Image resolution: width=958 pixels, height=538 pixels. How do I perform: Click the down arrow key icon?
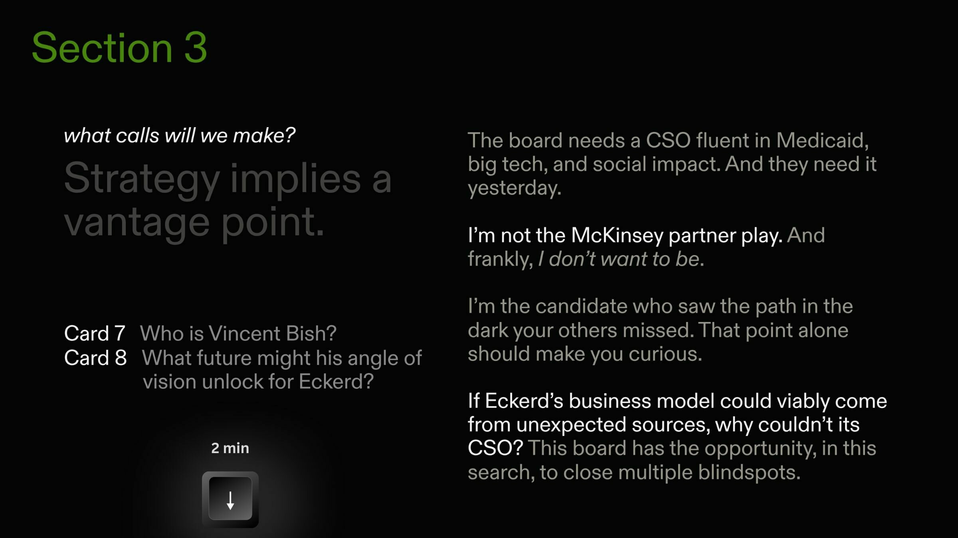[x=230, y=499]
